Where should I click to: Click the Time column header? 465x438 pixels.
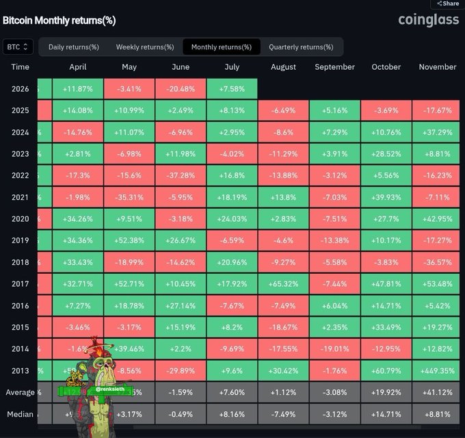coord(20,67)
